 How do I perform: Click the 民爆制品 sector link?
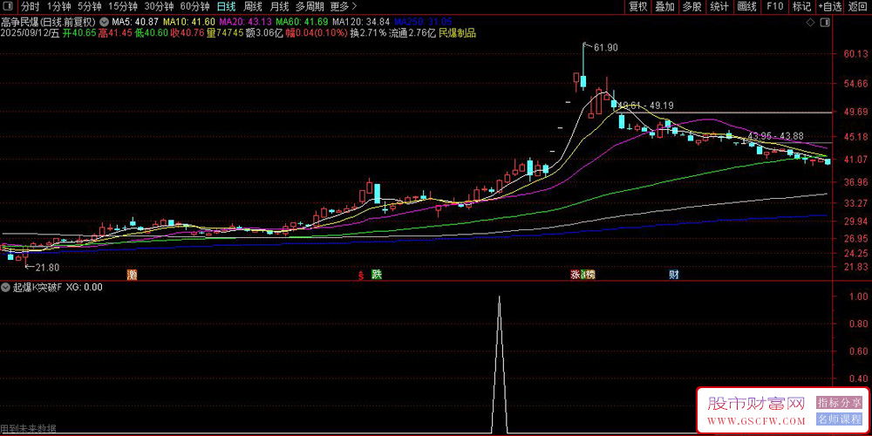457,33
